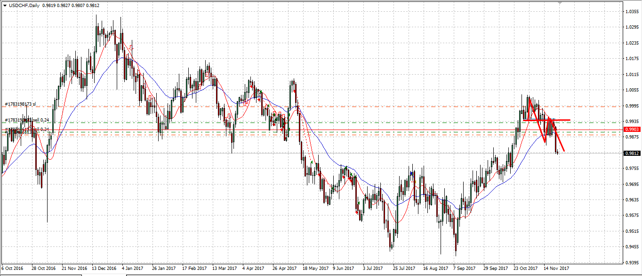
Task: Click the 1.0355 price scale label
Action: coord(632,11)
